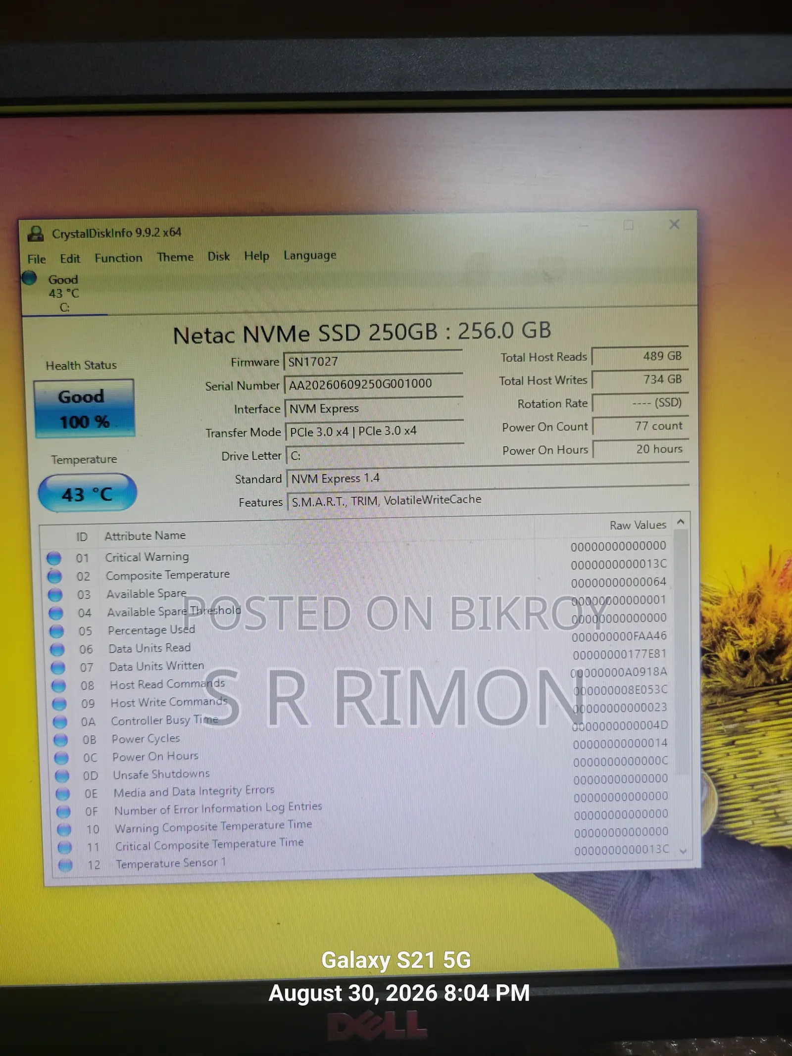Click status orb for Available Spare row

(x=55, y=595)
